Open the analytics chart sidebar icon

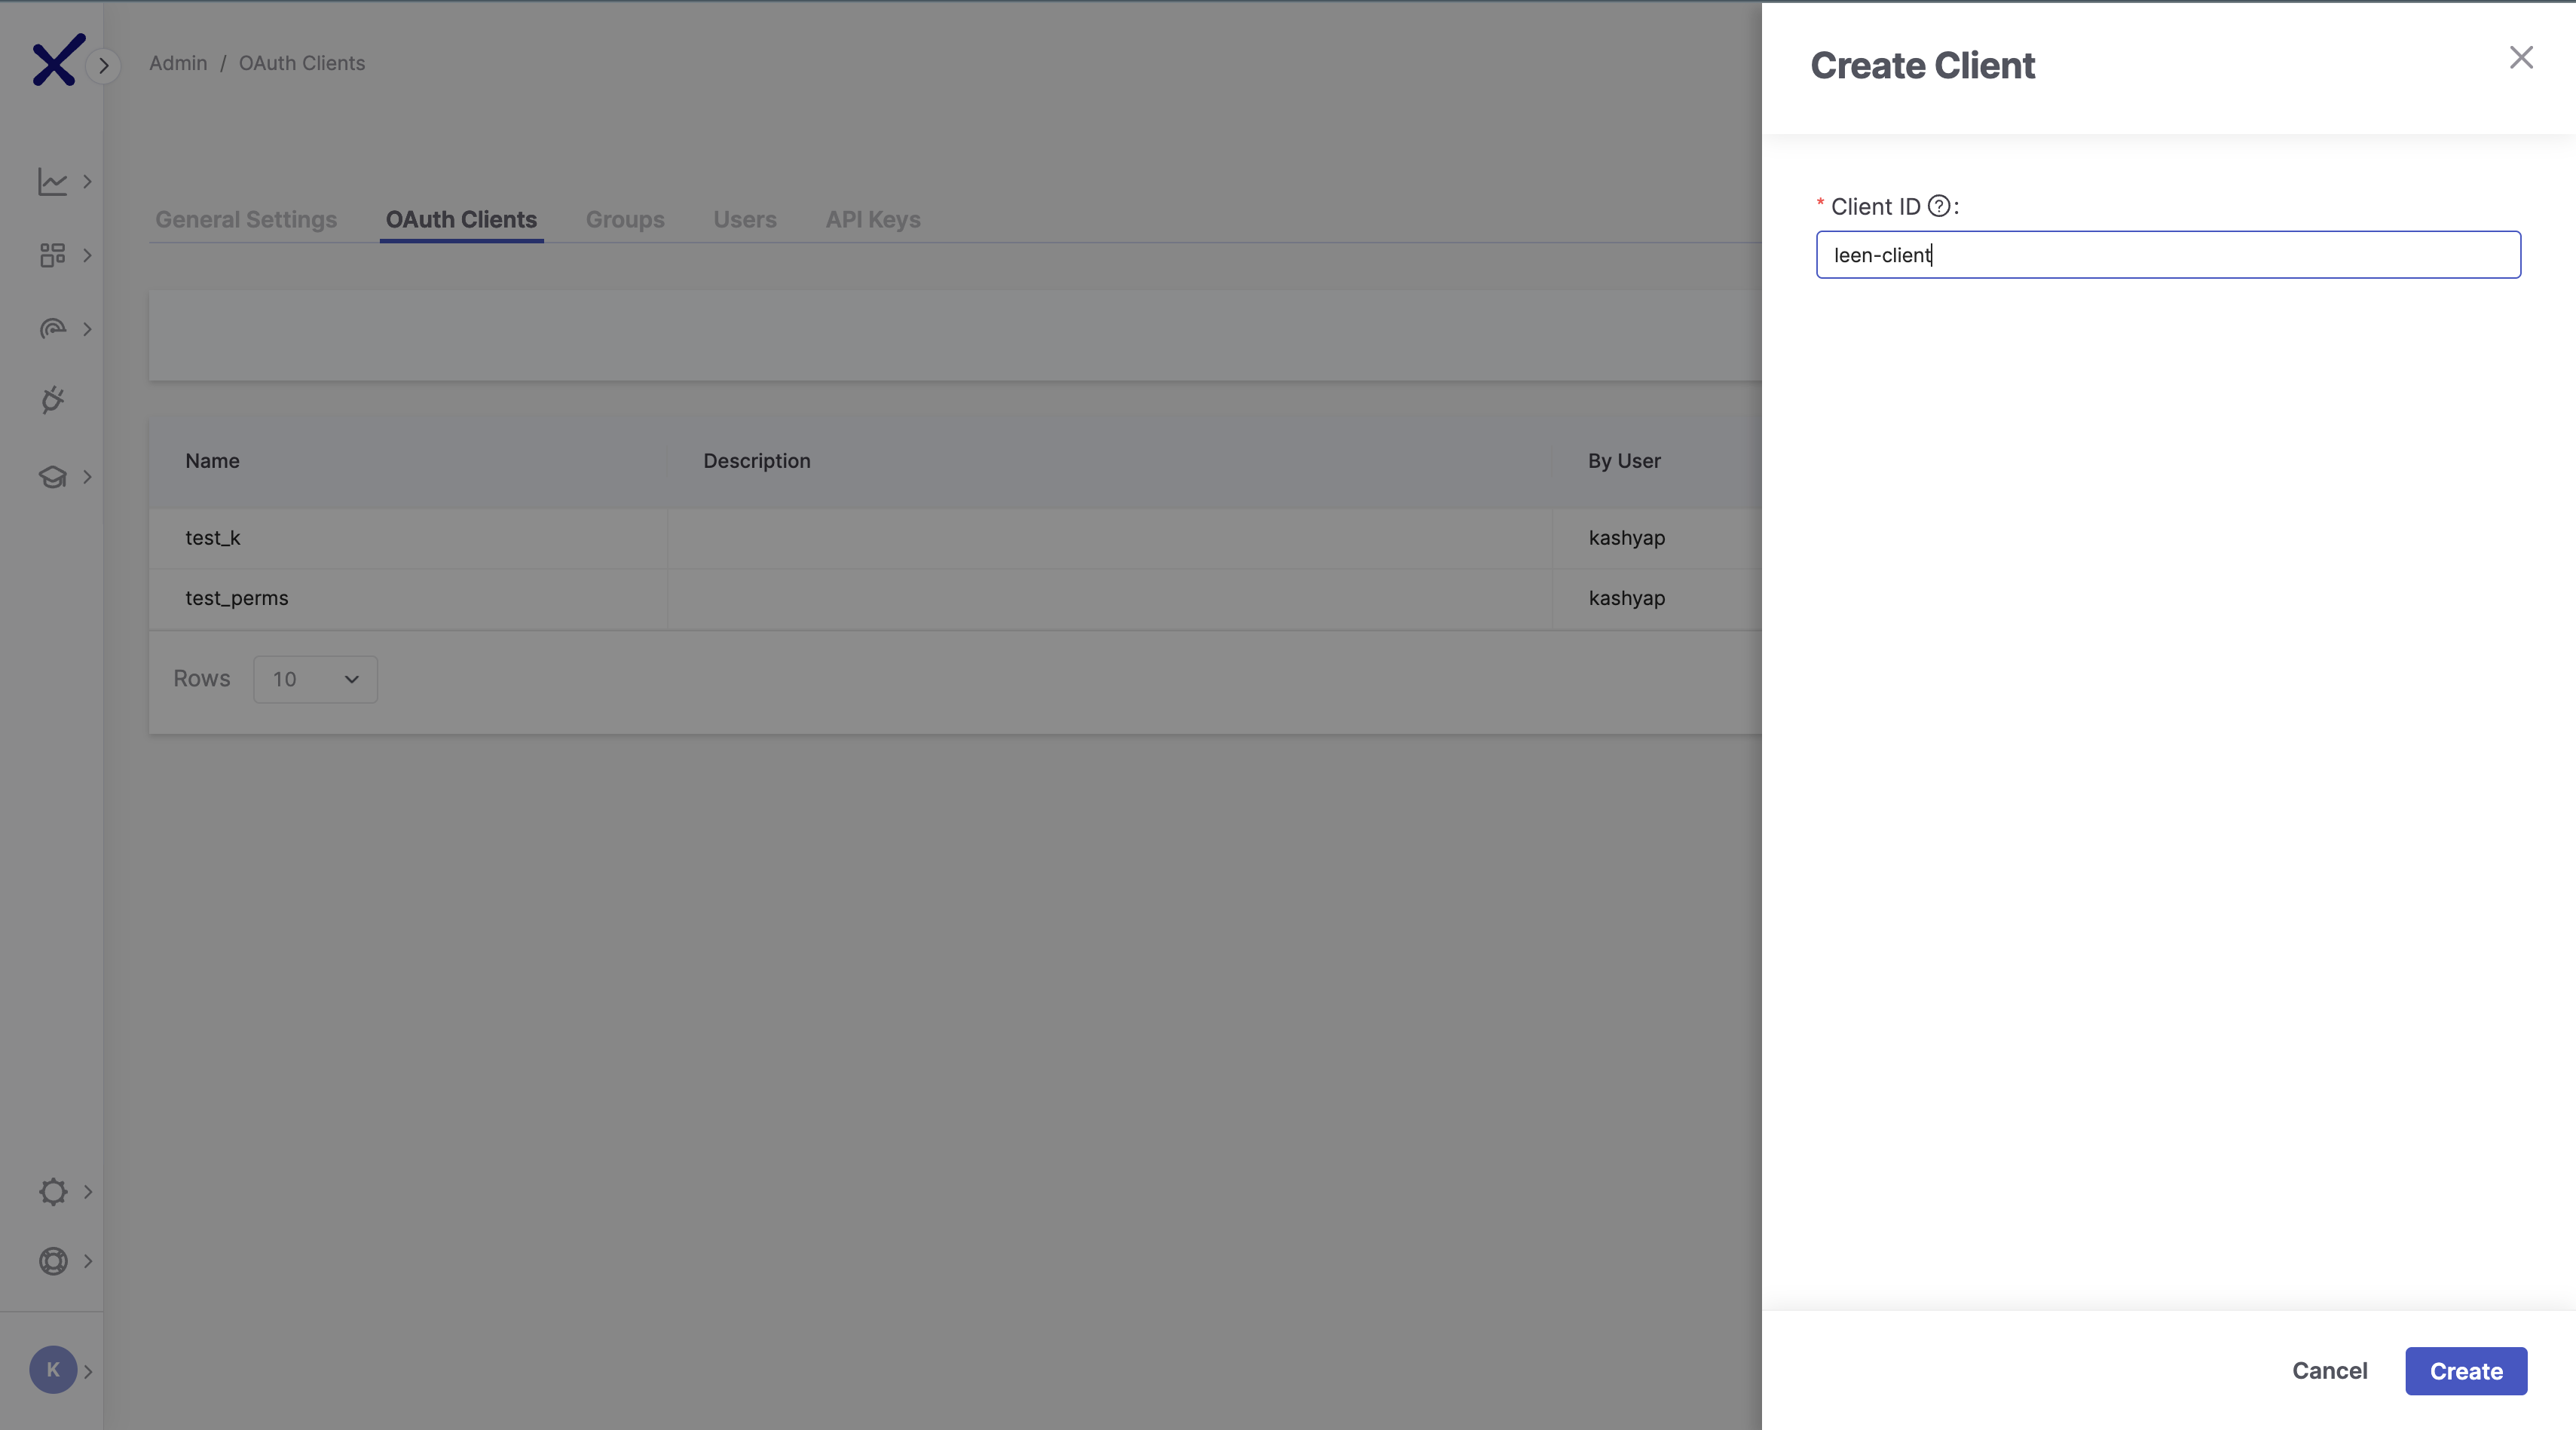[52, 181]
